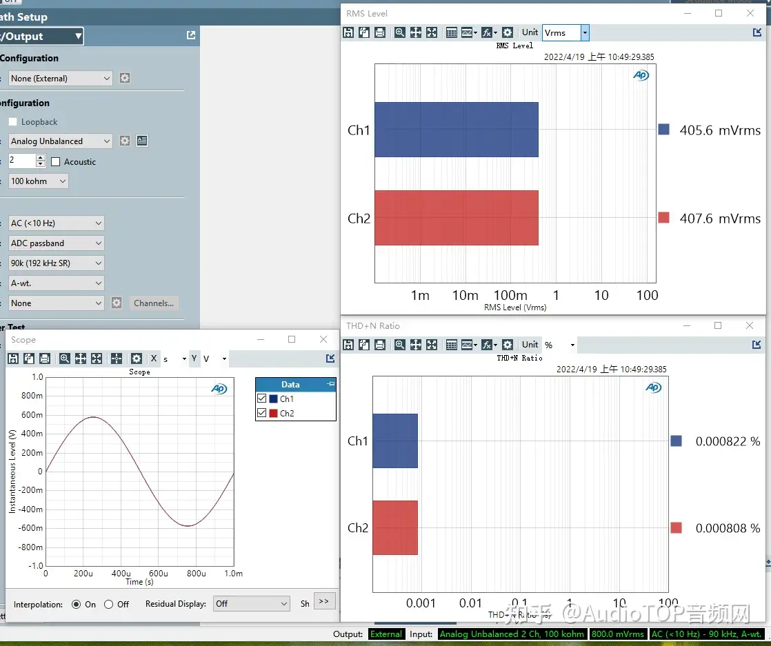The width and height of the screenshot is (771, 646).
Task: Click the 800.0 mVrms status bar indicator
Action: [618, 634]
